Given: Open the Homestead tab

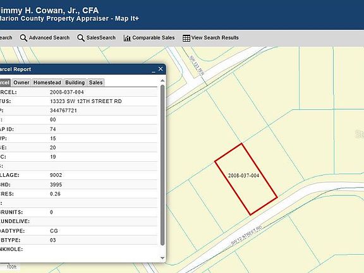Looking at the screenshot, I should pyautogui.click(x=47, y=83).
